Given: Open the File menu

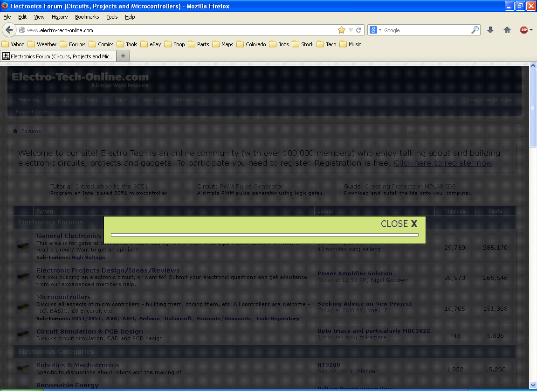Looking at the screenshot, I should 7,17.
